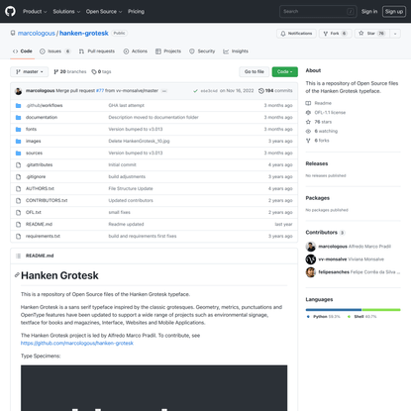Open the Open Source menu

click(104, 12)
